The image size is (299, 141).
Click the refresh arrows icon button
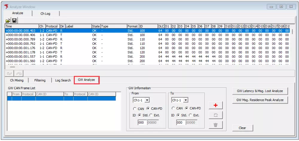click(216, 115)
